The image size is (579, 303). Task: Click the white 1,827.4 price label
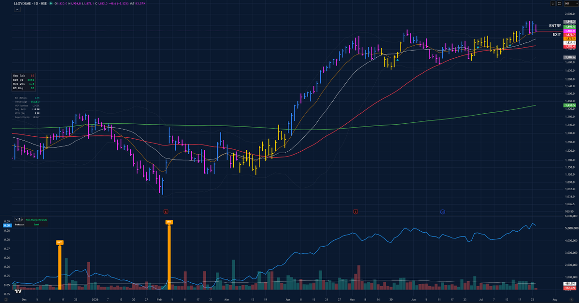pos(569,43)
